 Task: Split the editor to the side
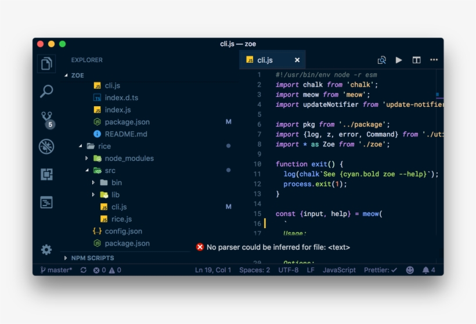pos(417,60)
